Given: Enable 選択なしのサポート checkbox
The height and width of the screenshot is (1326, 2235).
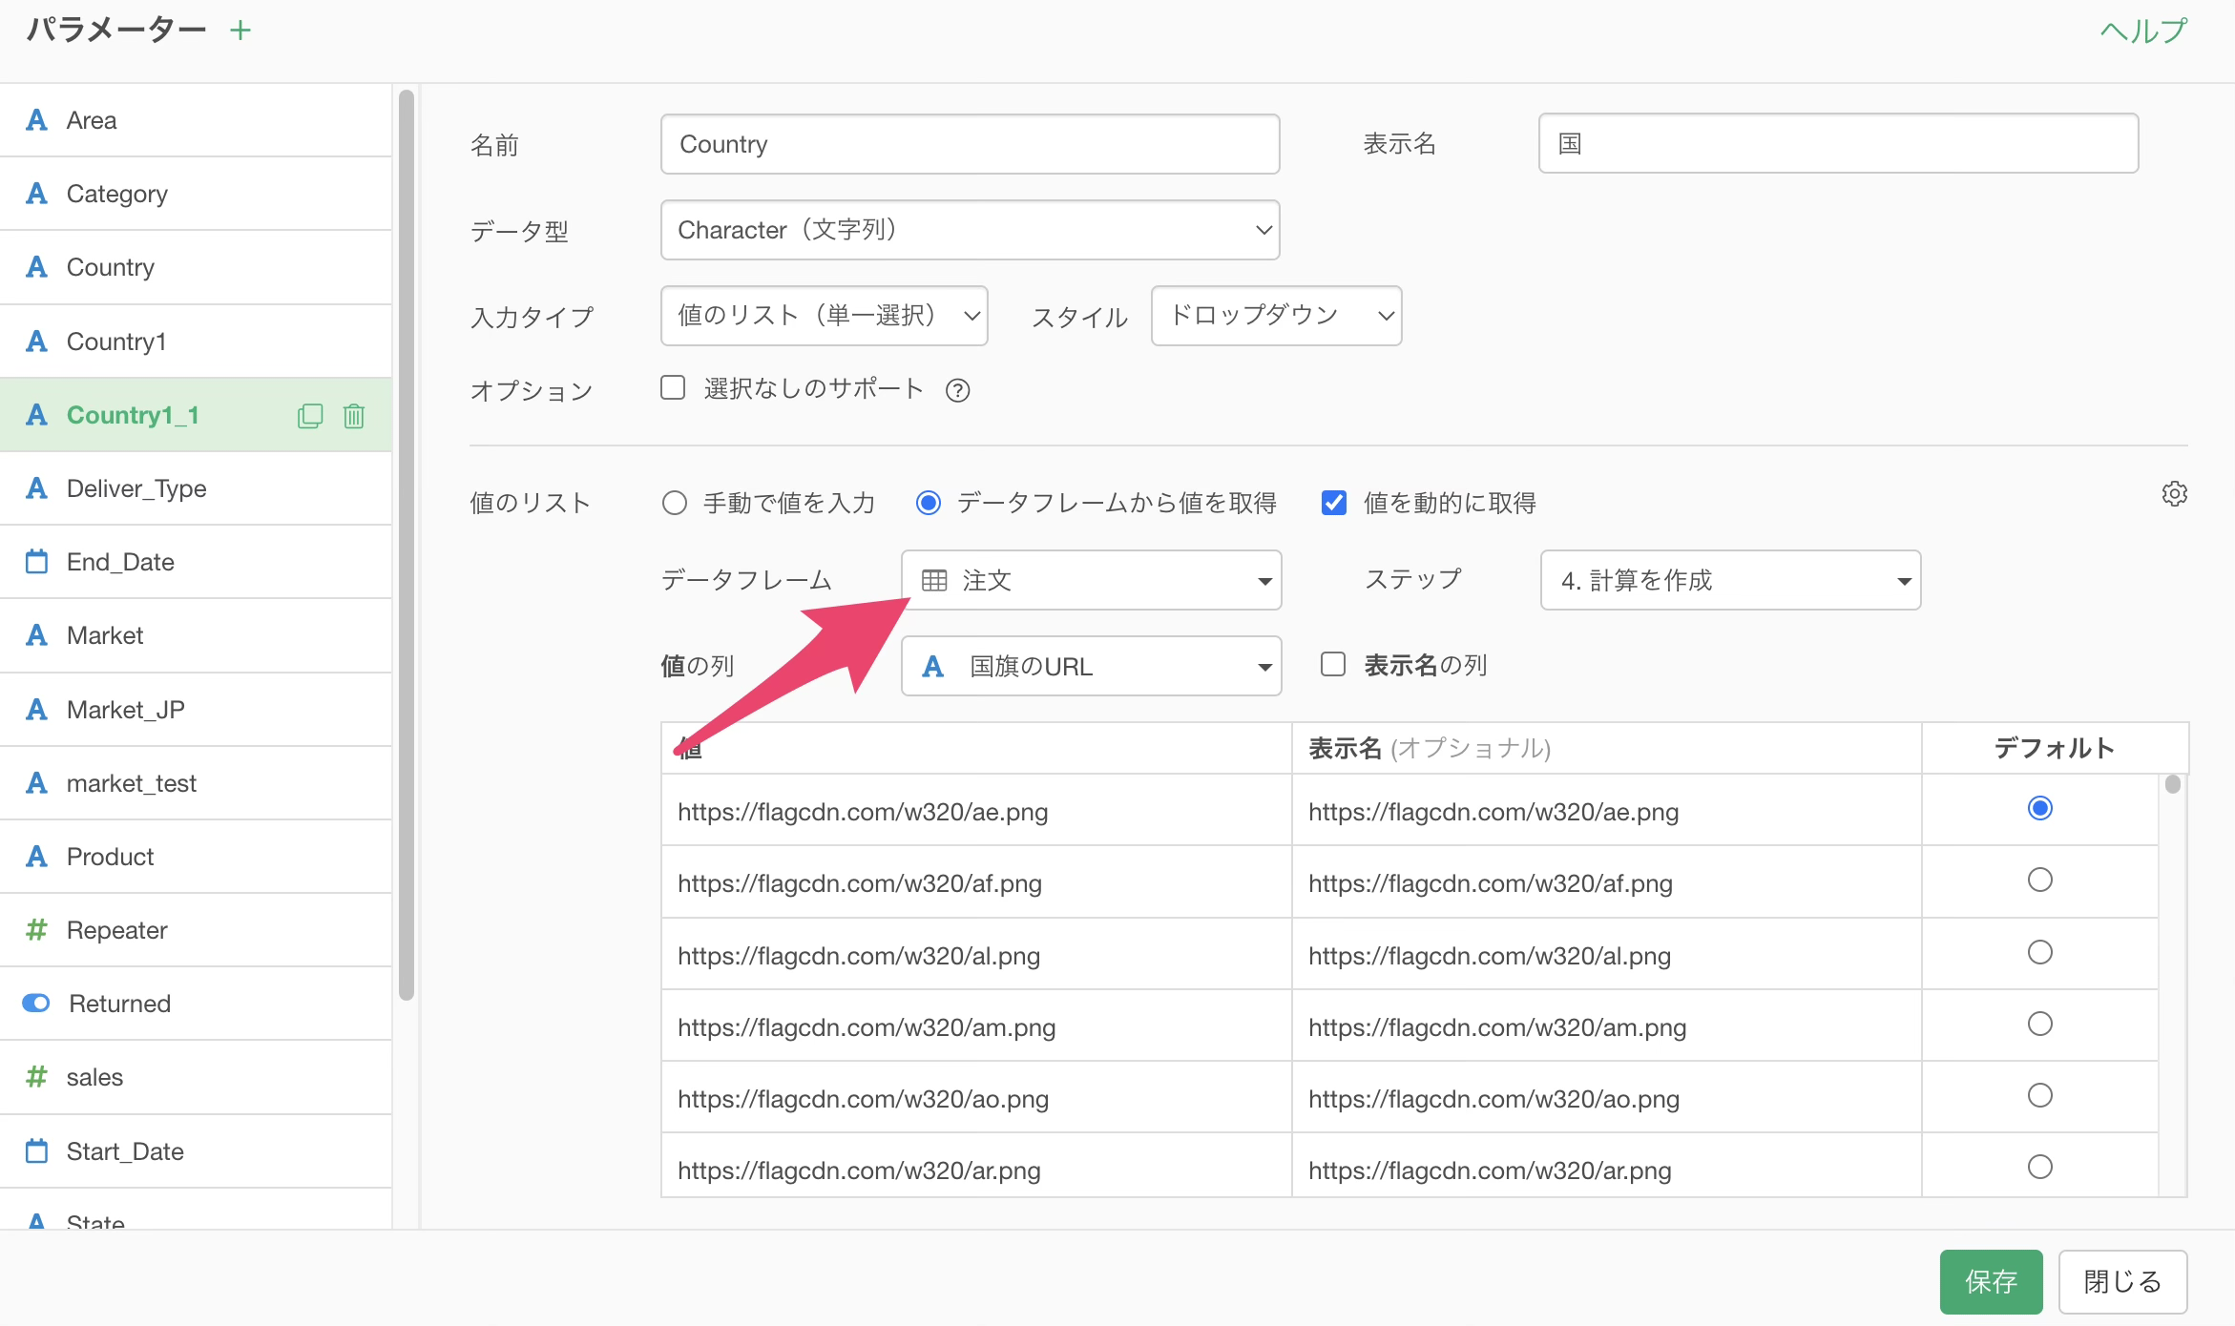Looking at the screenshot, I should pos(673,388).
